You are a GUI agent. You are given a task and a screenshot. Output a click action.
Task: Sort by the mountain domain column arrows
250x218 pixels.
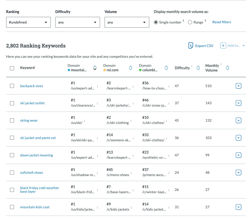point(95,68)
